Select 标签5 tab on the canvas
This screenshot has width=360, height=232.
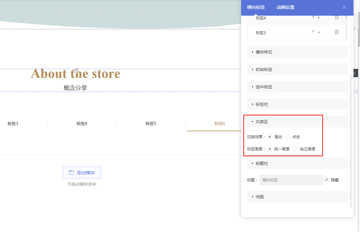tap(151, 124)
